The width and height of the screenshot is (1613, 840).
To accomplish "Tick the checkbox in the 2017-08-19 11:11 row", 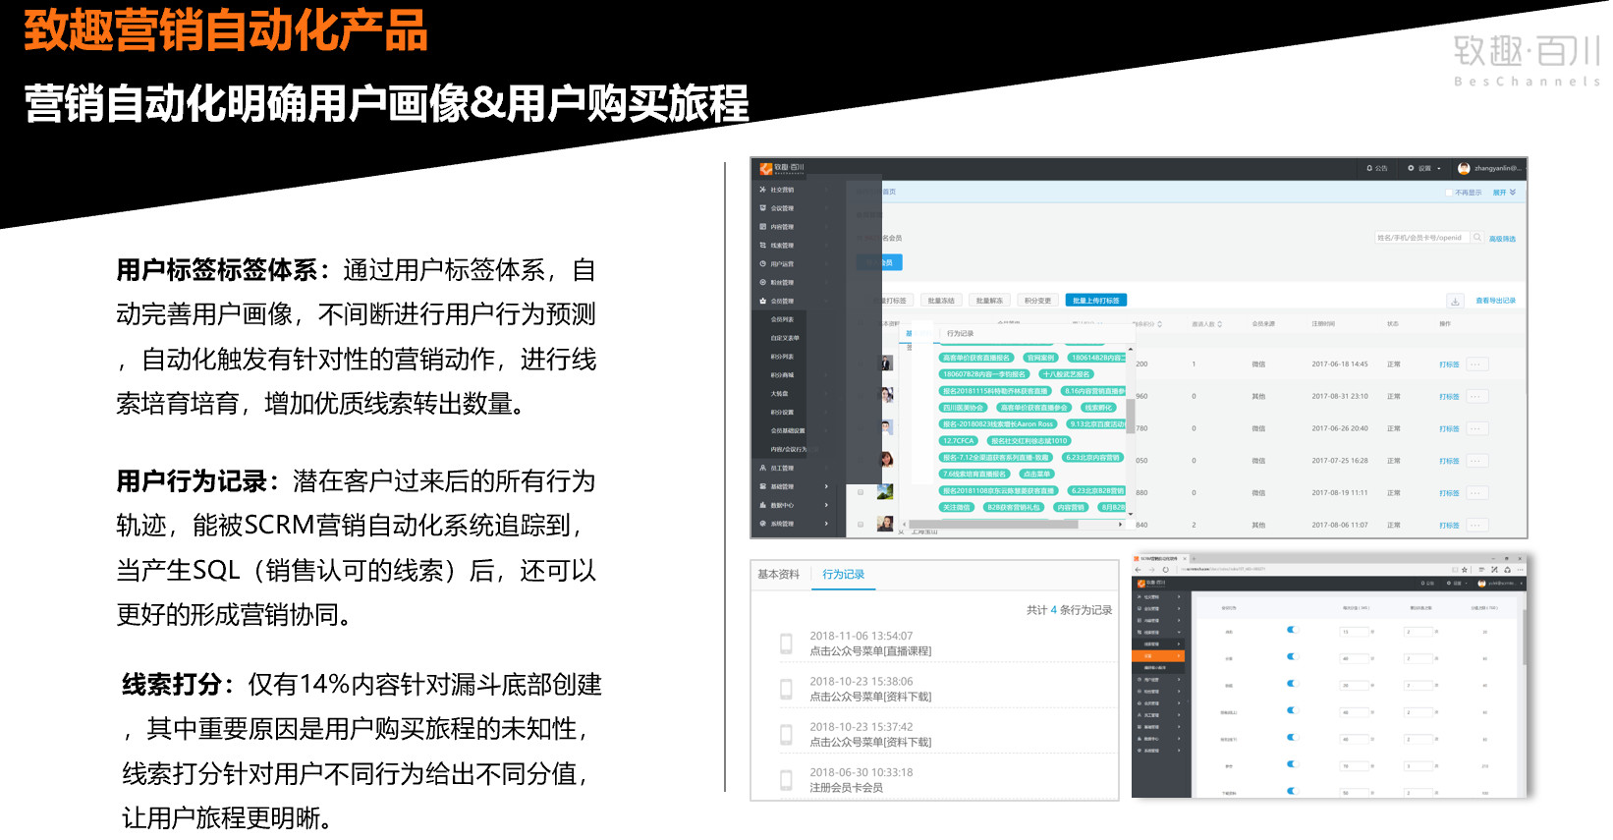I will tap(862, 492).
